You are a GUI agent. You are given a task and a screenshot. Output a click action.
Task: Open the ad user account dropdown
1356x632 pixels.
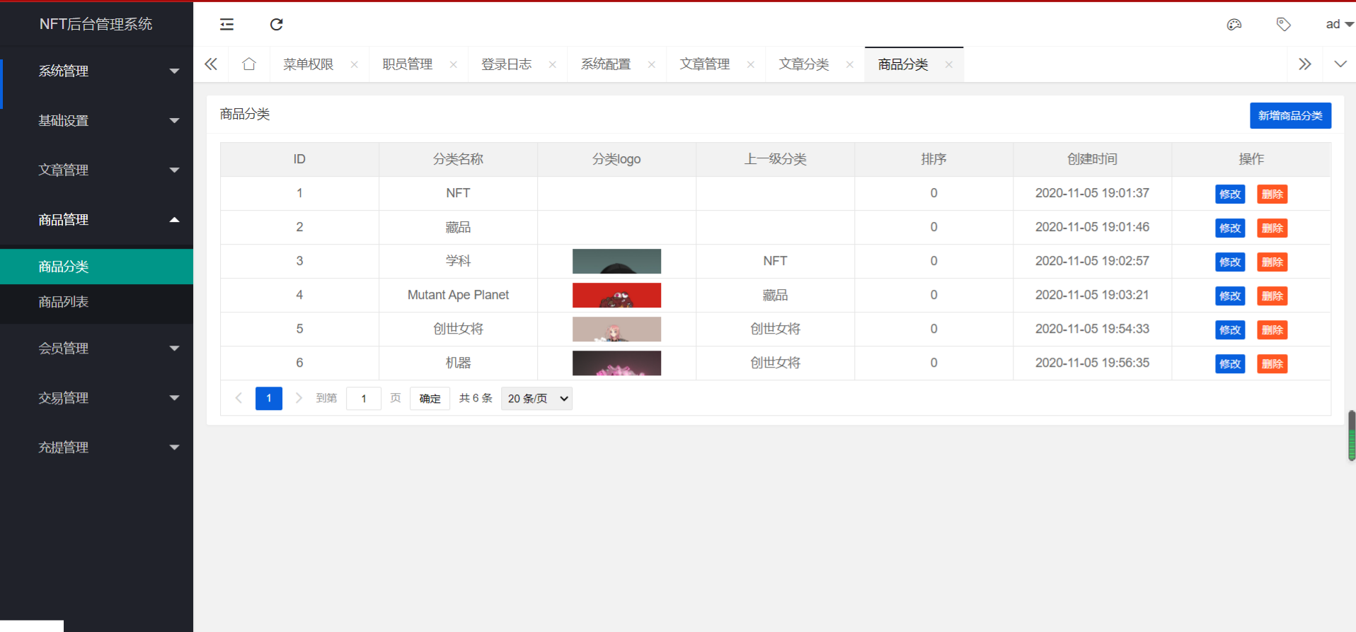click(1338, 25)
